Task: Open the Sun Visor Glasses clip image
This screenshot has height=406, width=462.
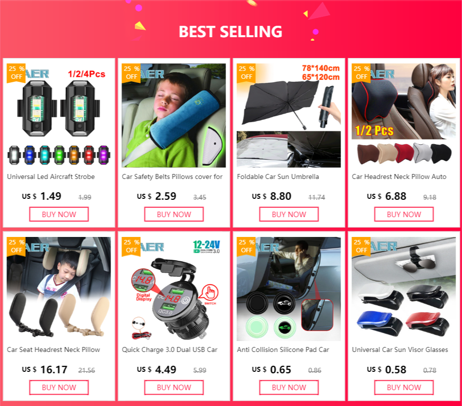Action: 404,289
